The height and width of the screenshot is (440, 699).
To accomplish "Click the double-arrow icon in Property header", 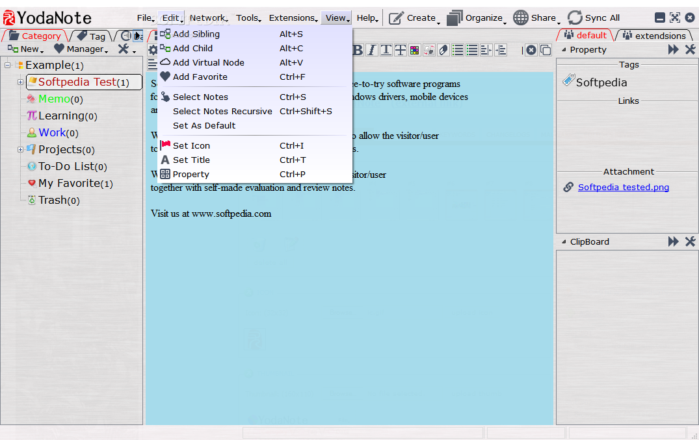I will point(673,49).
